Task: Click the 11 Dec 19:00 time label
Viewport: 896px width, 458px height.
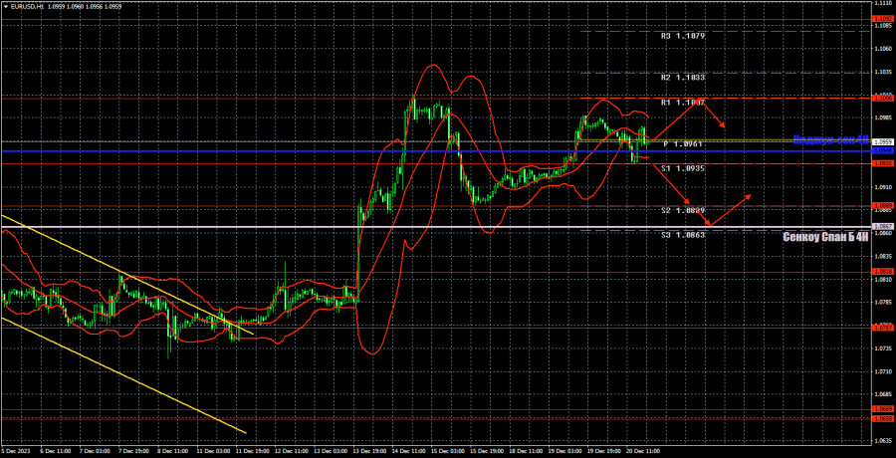Action: 251,451
